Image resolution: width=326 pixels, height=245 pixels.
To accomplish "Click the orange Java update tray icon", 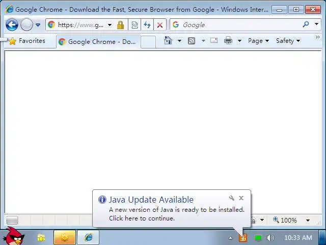I will (x=243, y=237).
